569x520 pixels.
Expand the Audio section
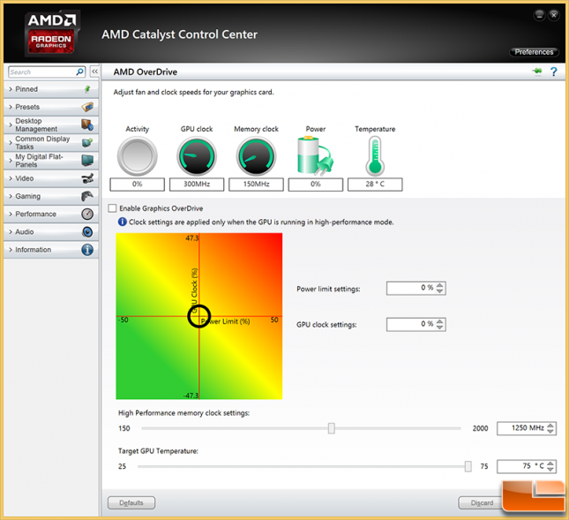pos(11,231)
